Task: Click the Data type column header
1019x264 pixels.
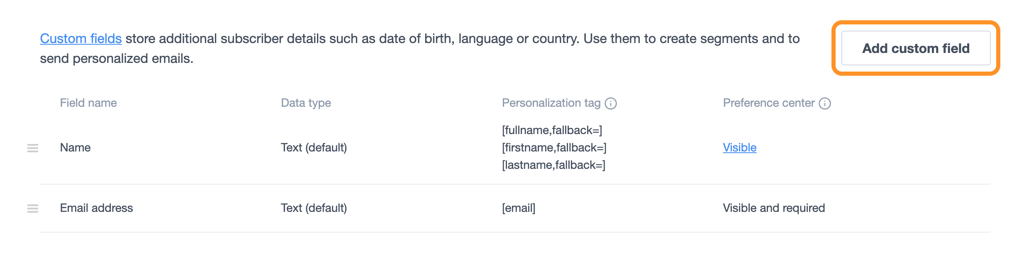Action: 306,103
